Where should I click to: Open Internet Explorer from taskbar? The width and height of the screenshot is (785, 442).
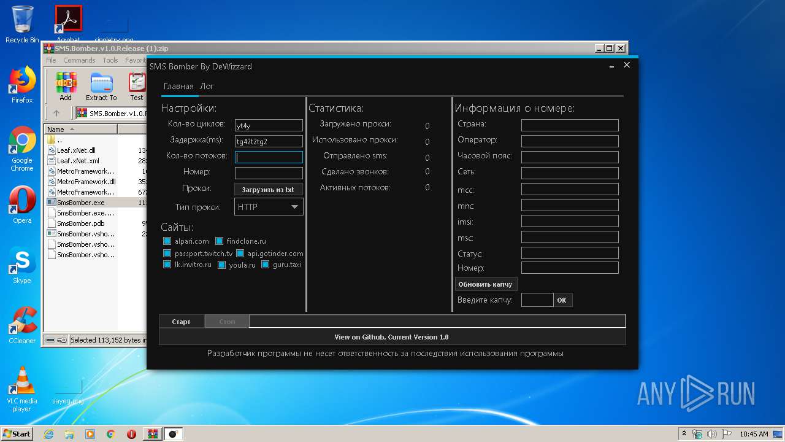pyautogui.click(x=48, y=434)
